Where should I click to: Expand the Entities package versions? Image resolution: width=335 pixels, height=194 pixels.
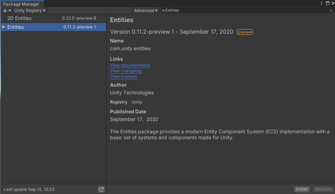point(4,27)
